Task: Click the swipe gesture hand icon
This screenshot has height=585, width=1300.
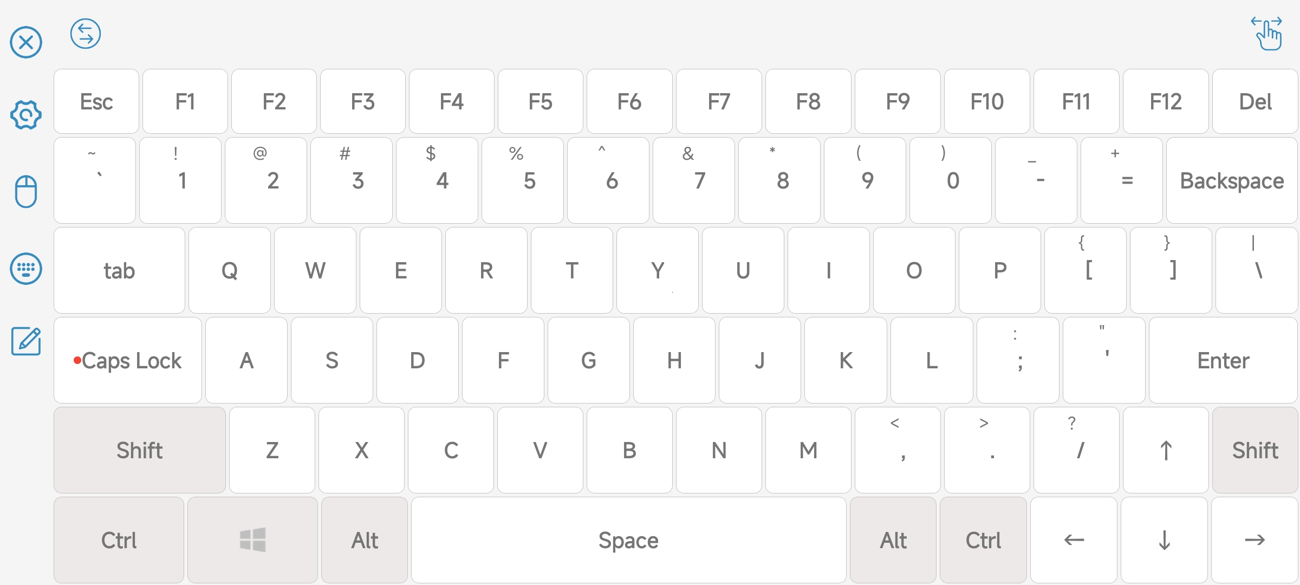Action: [1266, 34]
